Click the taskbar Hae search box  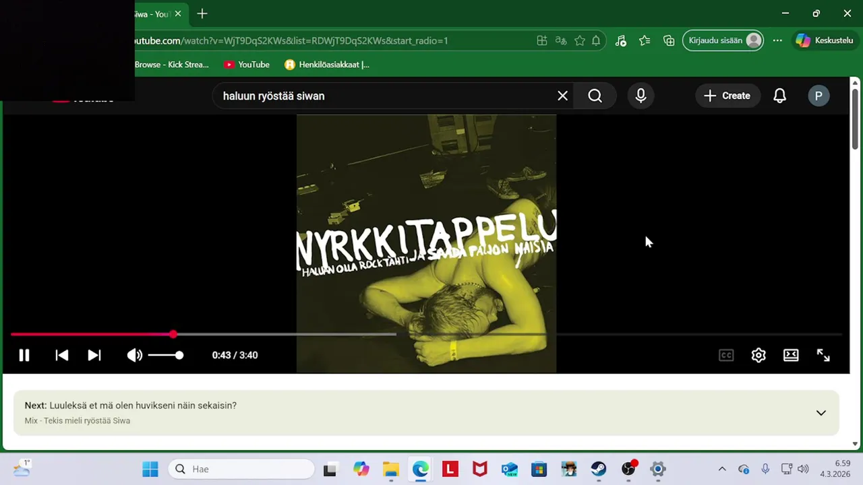(x=241, y=469)
